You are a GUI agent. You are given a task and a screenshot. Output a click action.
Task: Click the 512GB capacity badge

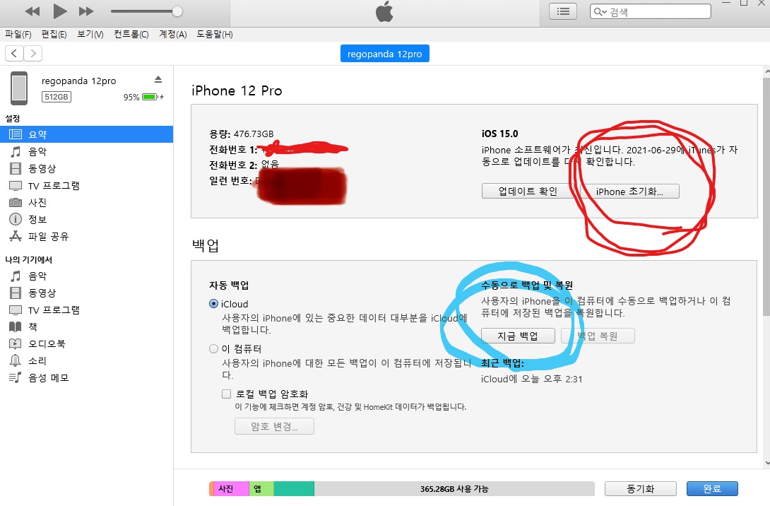(x=57, y=97)
